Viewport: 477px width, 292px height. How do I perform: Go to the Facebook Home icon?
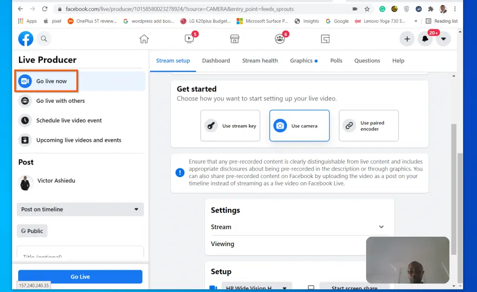[x=144, y=39]
